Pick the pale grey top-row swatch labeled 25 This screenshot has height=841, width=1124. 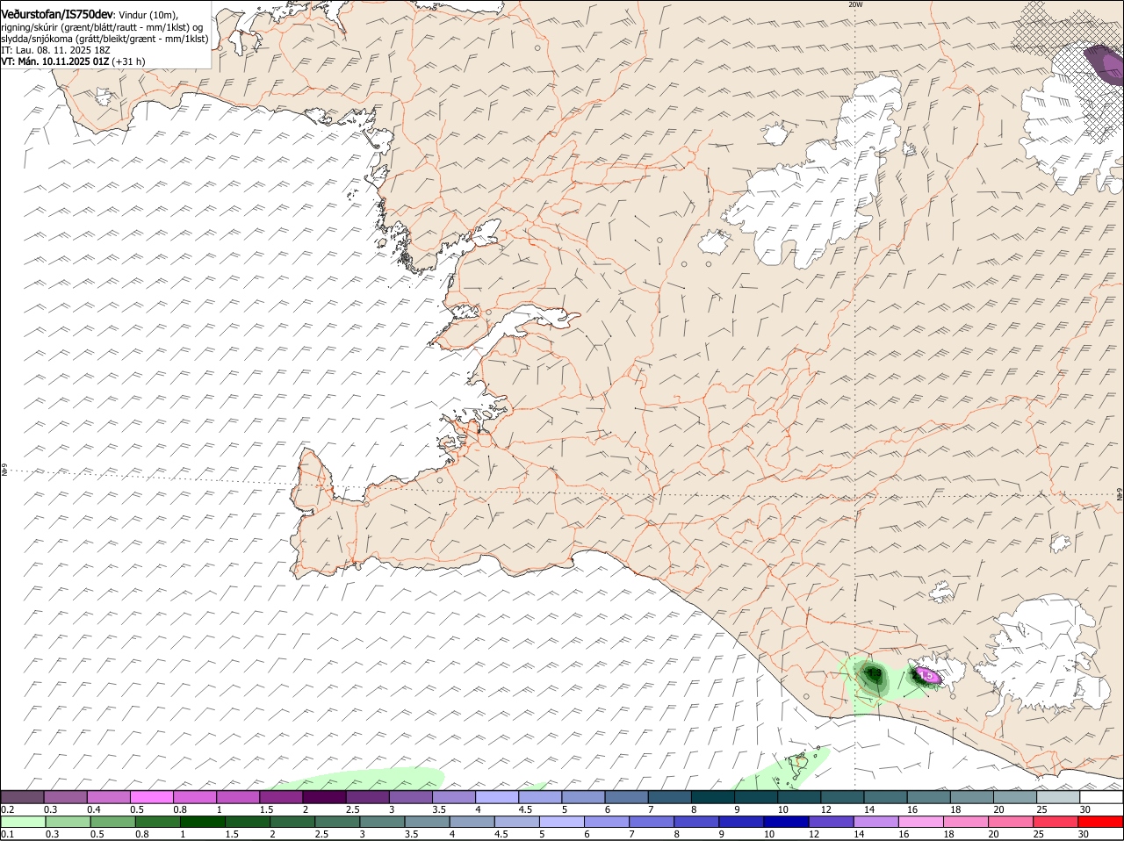pos(1059,797)
